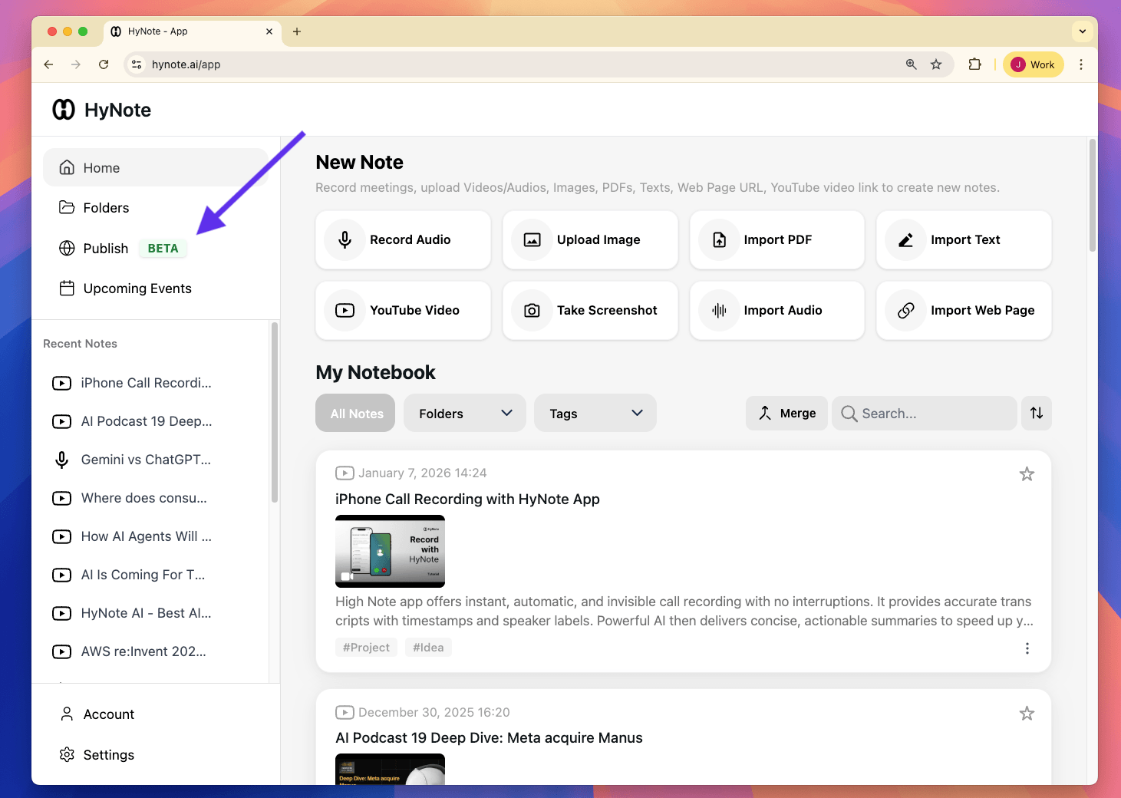Viewport: 1121px width, 798px height.
Task: Star the iPhone Call Recording note
Action: click(x=1027, y=474)
